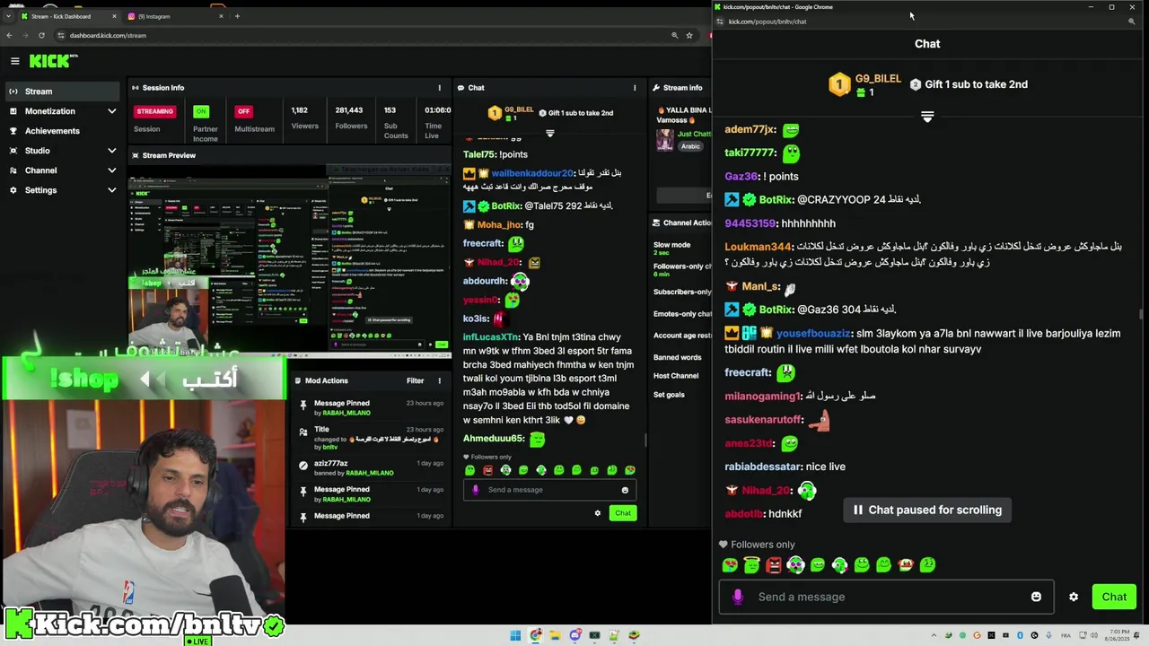This screenshot has width=1149, height=646.
Task: Open Windows Start button on taskbar
Action: (515, 636)
